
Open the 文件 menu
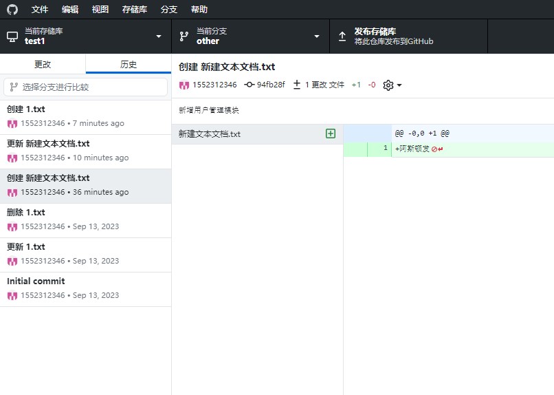click(40, 10)
